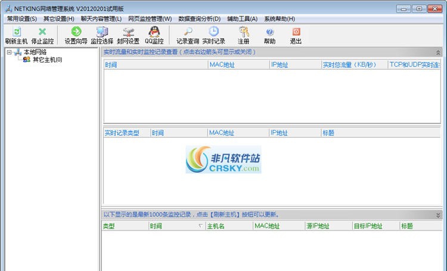Viewport: 447px width, 271px height.
Task: Click the 类型 column header in bottom table
Action: (125, 226)
